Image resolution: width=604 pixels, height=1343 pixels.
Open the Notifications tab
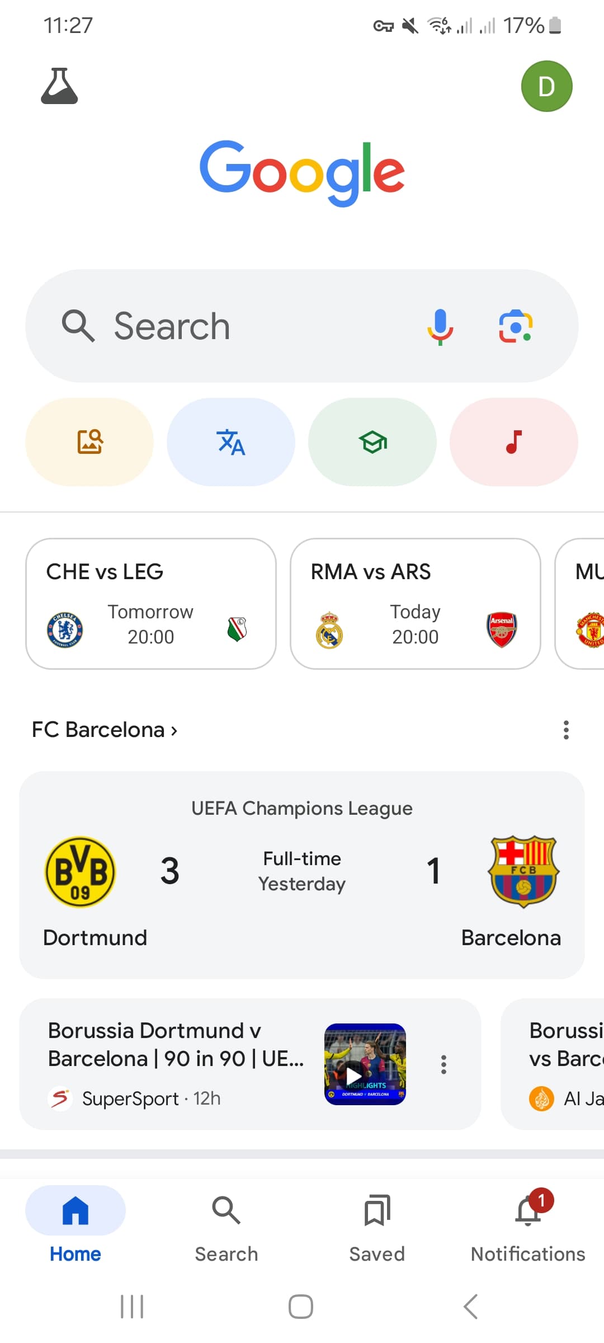point(528,1225)
